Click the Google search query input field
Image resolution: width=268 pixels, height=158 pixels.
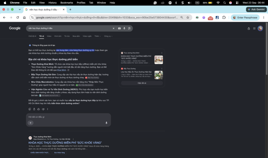tap(70, 28)
